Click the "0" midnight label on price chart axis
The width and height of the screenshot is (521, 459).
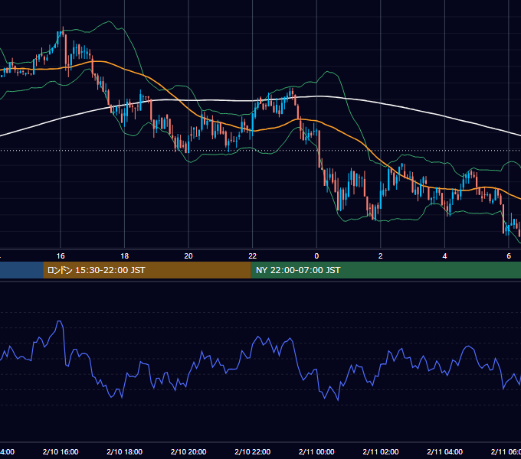click(x=316, y=256)
